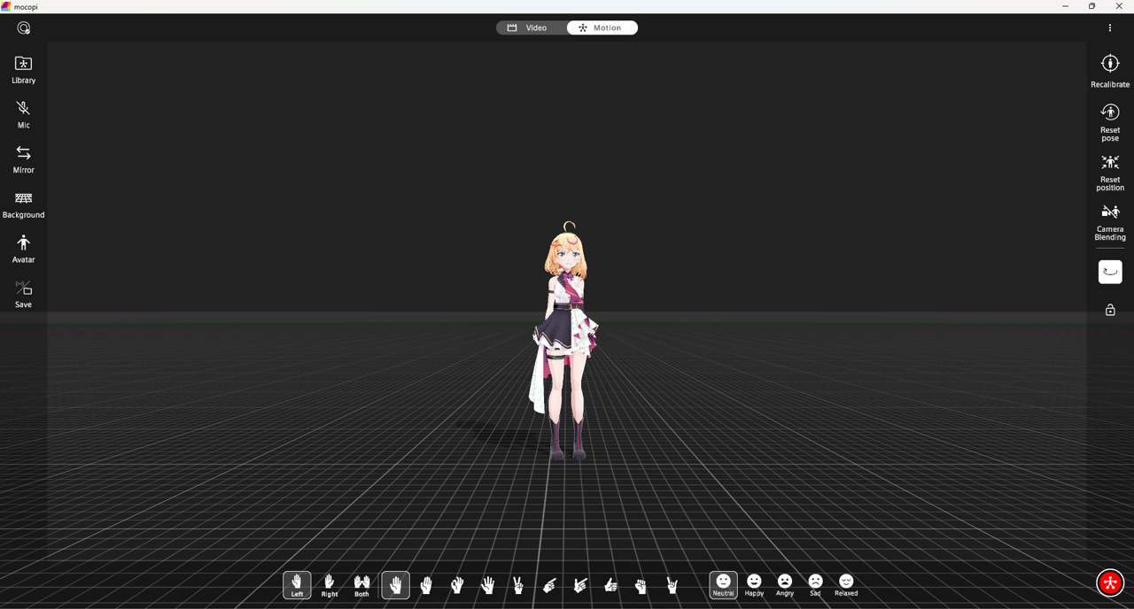
Task: Toggle the Mic mute icon
Action: [x=23, y=113]
